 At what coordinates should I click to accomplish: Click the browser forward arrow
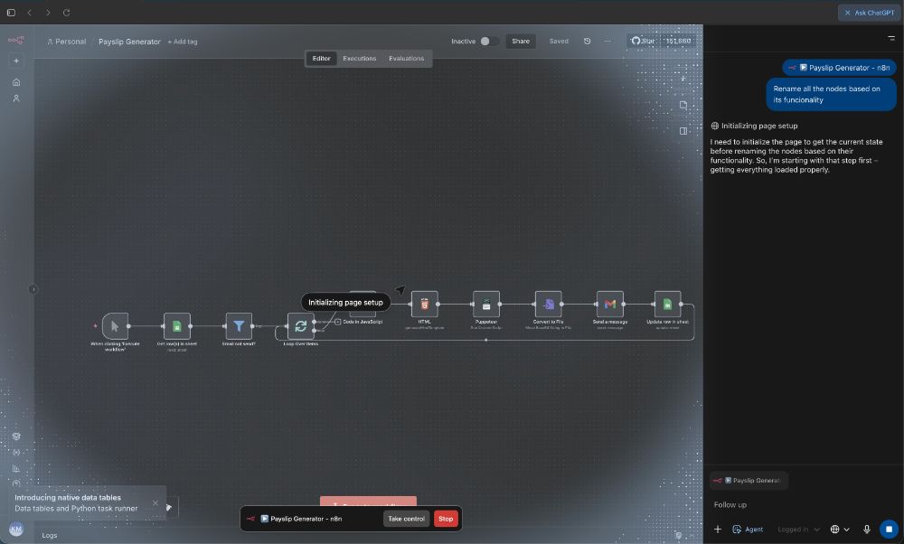pyautogui.click(x=48, y=12)
